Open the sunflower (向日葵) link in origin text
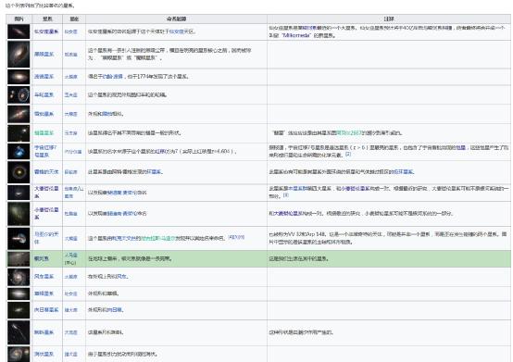513x362 pixels. pyautogui.click(x=115, y=309)
